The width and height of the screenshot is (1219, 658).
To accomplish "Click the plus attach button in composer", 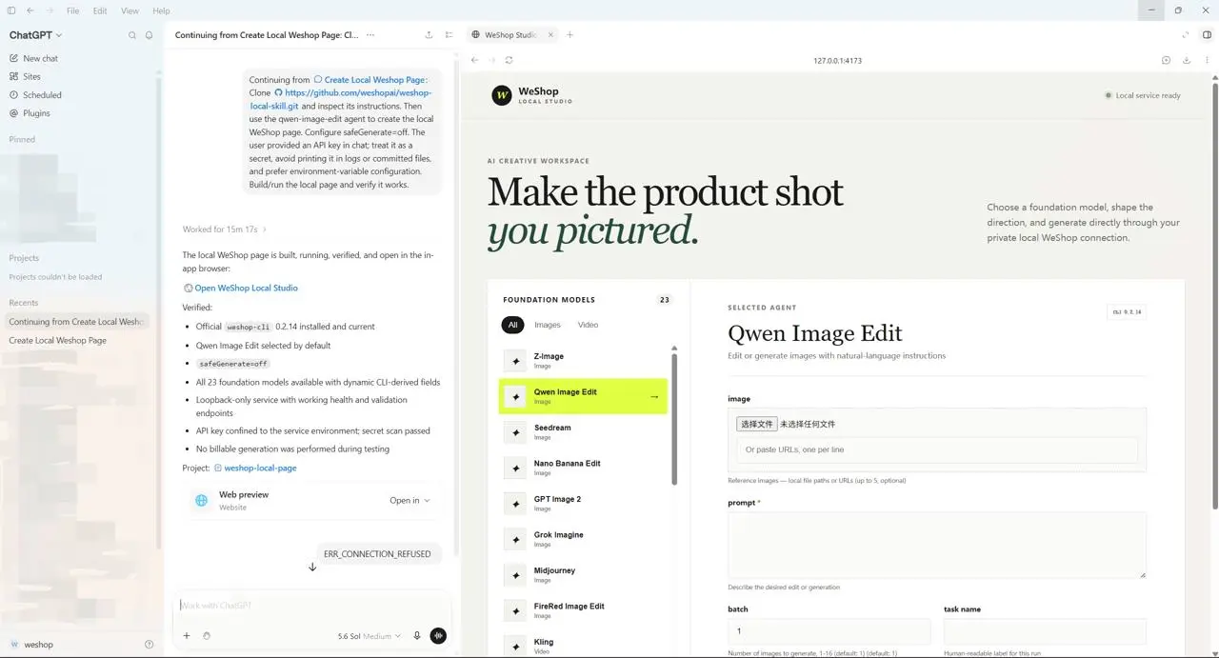I will pyautogui.click(x=187, y=636).
